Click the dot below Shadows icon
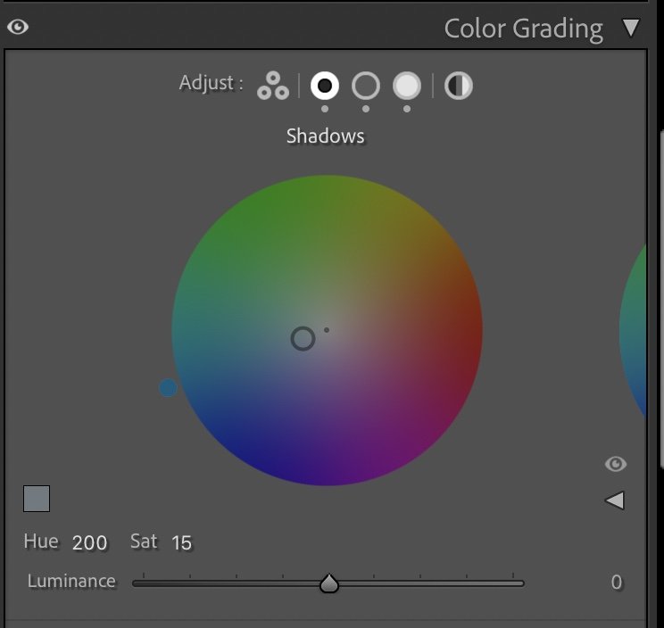The image size is (664, 628). (x=325, y=109)
